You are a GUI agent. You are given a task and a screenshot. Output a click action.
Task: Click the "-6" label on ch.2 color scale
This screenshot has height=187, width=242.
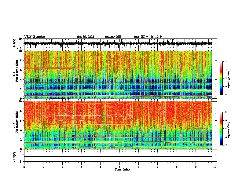tap(226, 137)
